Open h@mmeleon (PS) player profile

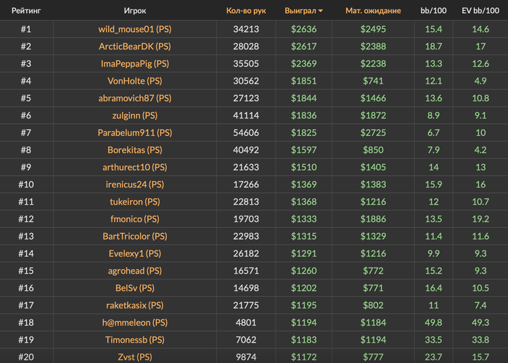(134, 322)
